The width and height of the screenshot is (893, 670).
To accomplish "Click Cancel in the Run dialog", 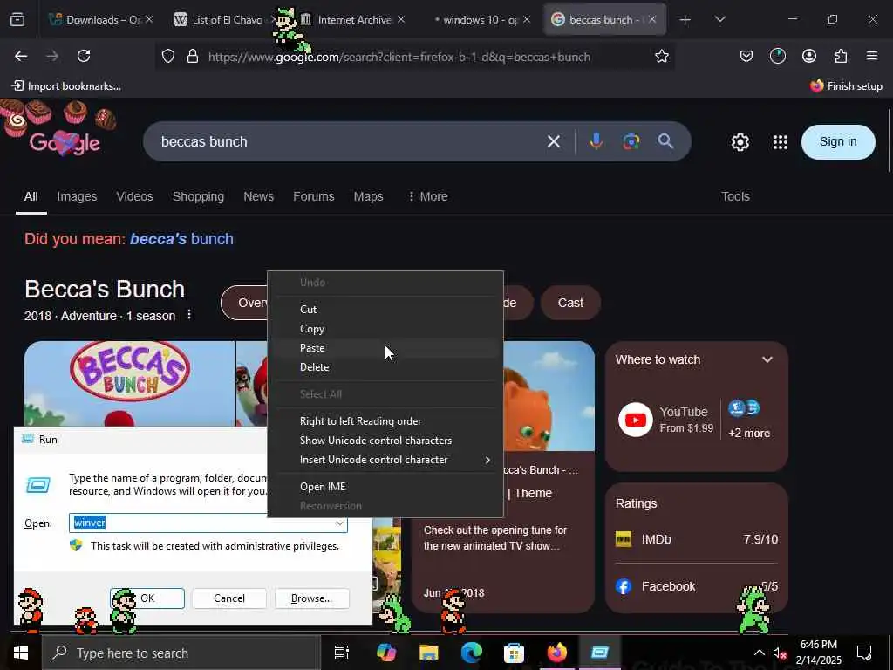I will tap(229, 598).
